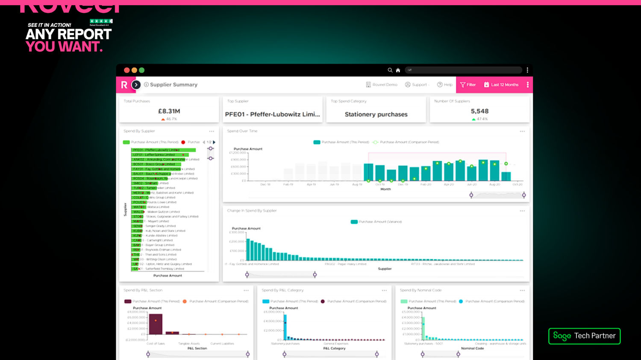Open Spend Over Time options ellipsis
The image size is (641, 360).
click(522, 131)
